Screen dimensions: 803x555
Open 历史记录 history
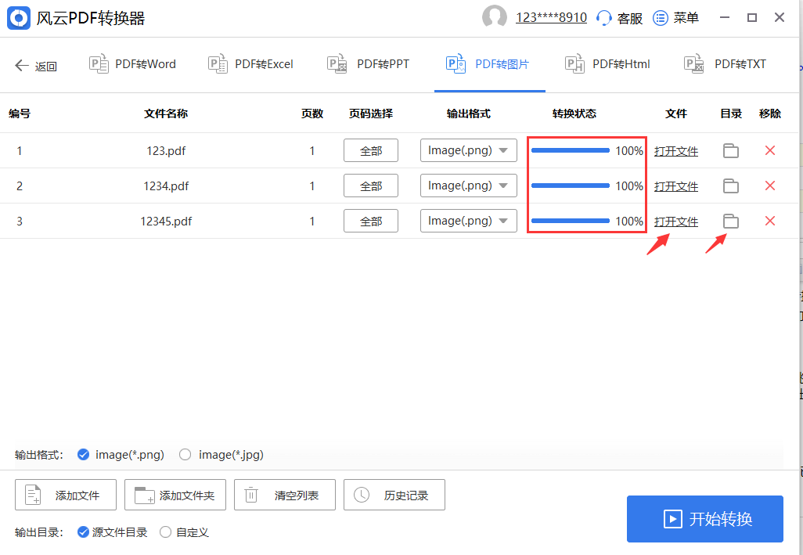coord(394,495)
